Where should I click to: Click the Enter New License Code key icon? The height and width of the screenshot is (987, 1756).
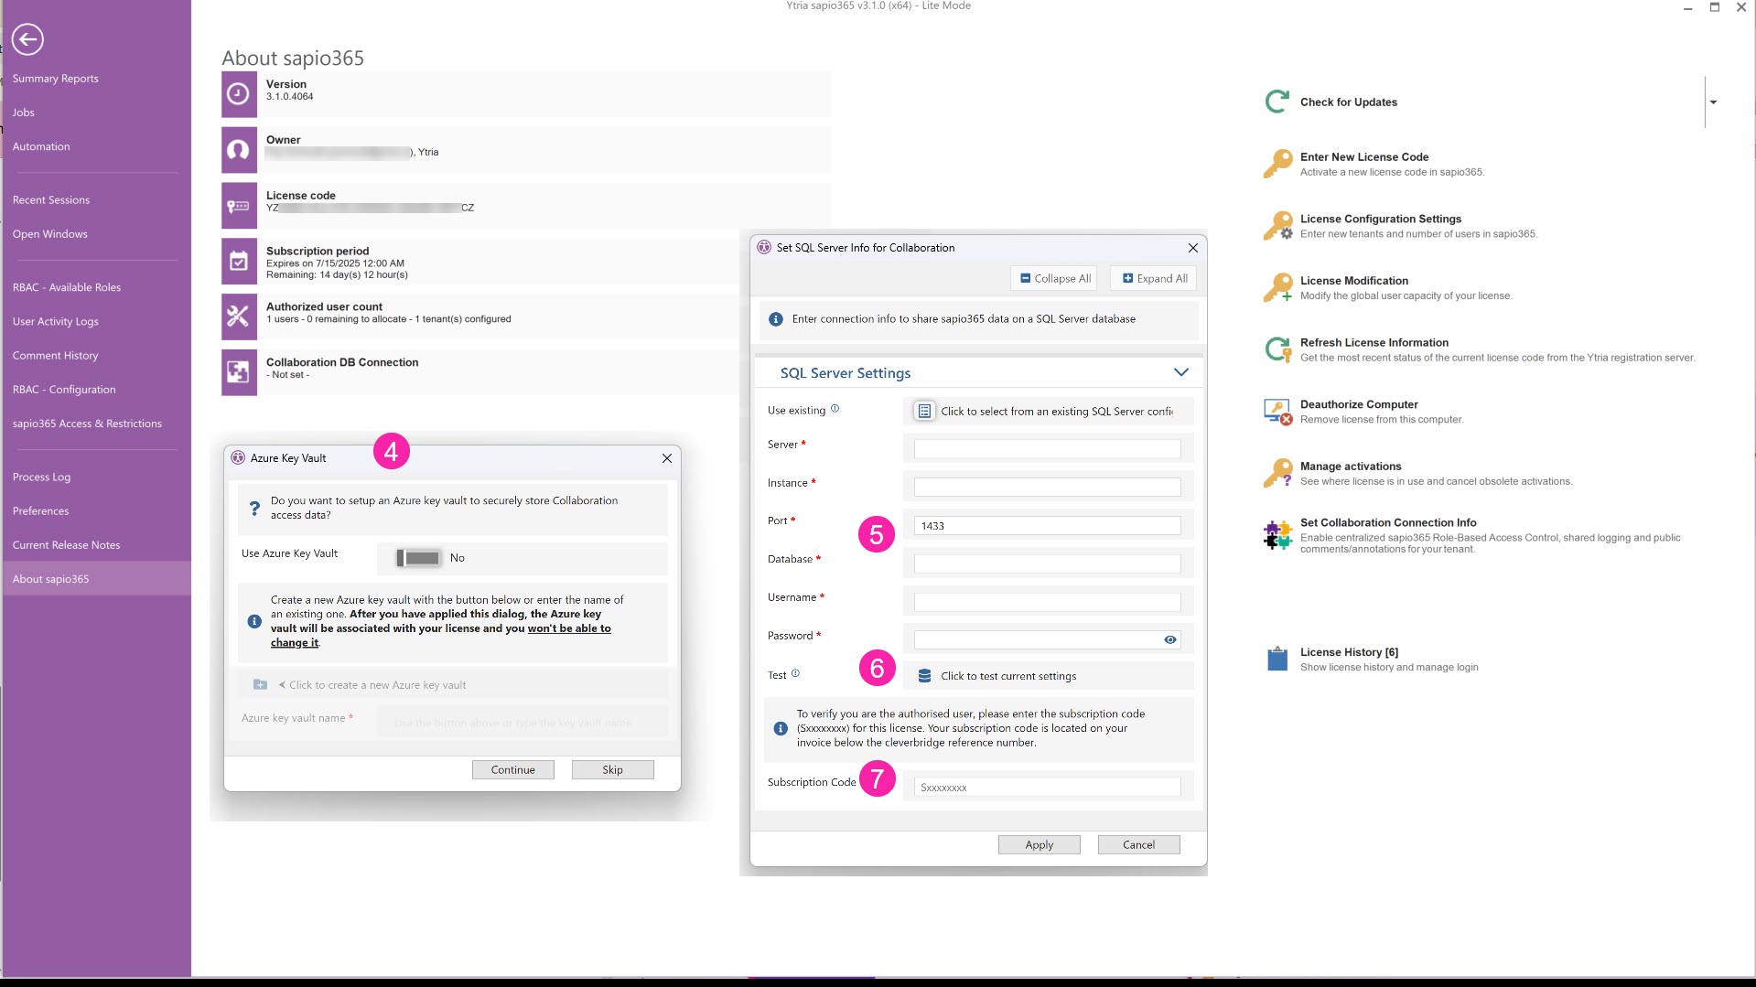click(1277, 164)
